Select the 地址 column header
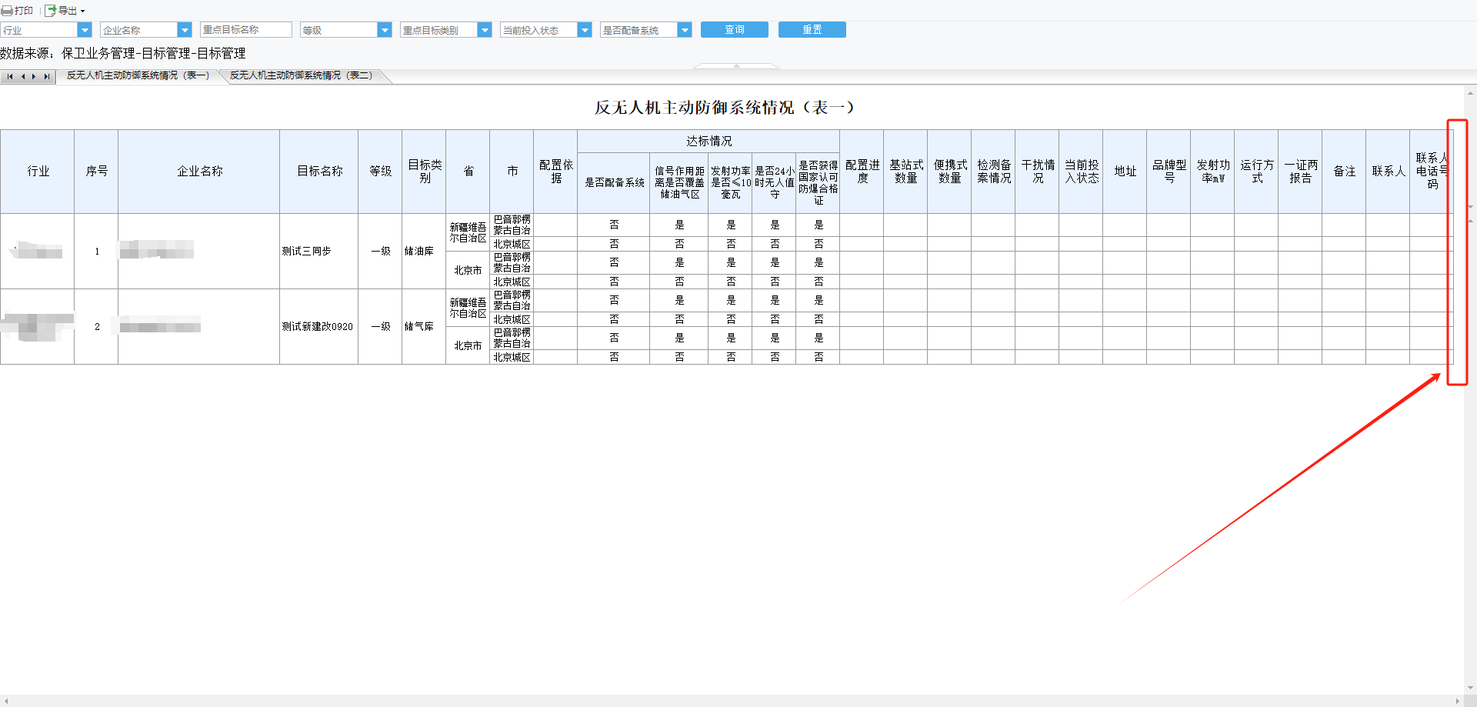Image resolution: width=1477 pixels, height=707 pixels. point(1125,172)
